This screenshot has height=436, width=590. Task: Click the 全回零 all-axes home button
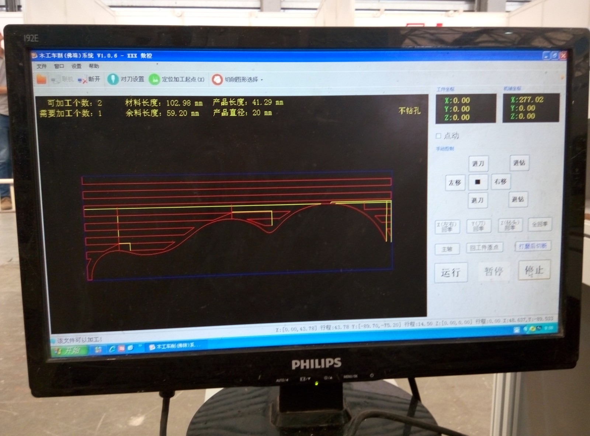[539, 224]
